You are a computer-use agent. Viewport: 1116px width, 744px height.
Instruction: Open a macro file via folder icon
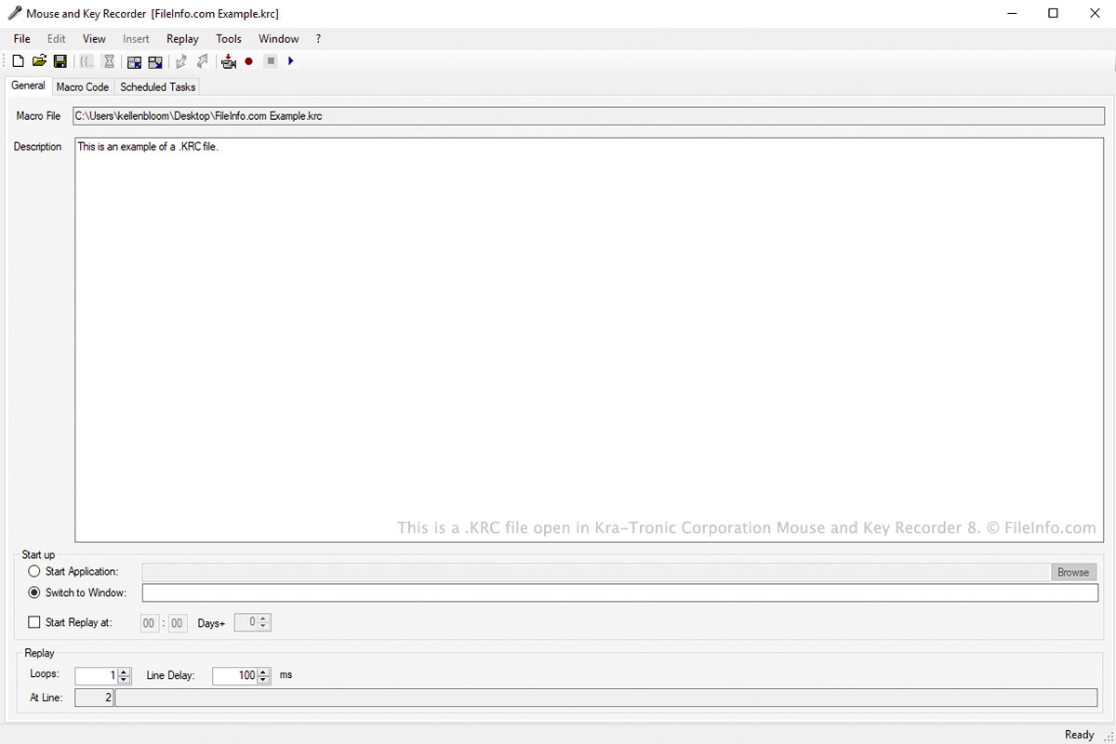point(39,61)
